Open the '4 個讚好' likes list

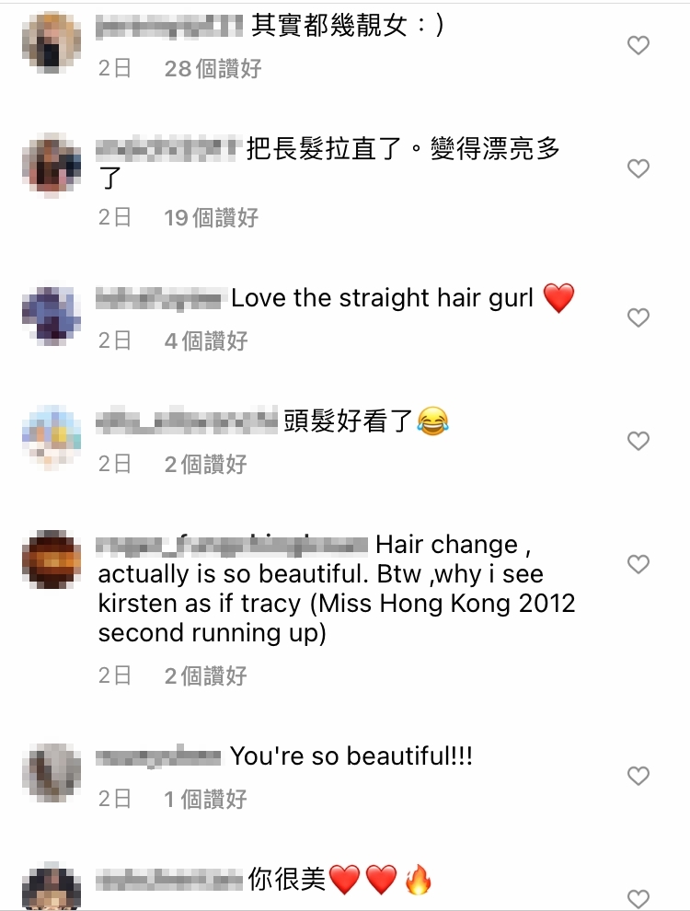205,341
